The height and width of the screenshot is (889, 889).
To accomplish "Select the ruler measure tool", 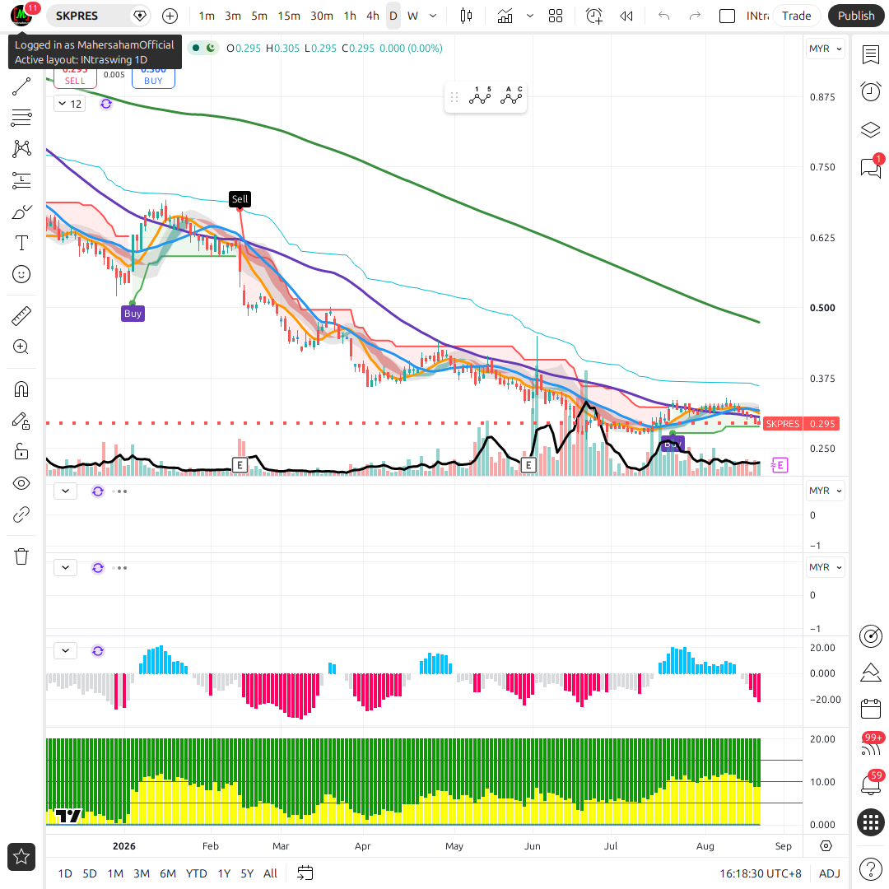I will point(21,316).
